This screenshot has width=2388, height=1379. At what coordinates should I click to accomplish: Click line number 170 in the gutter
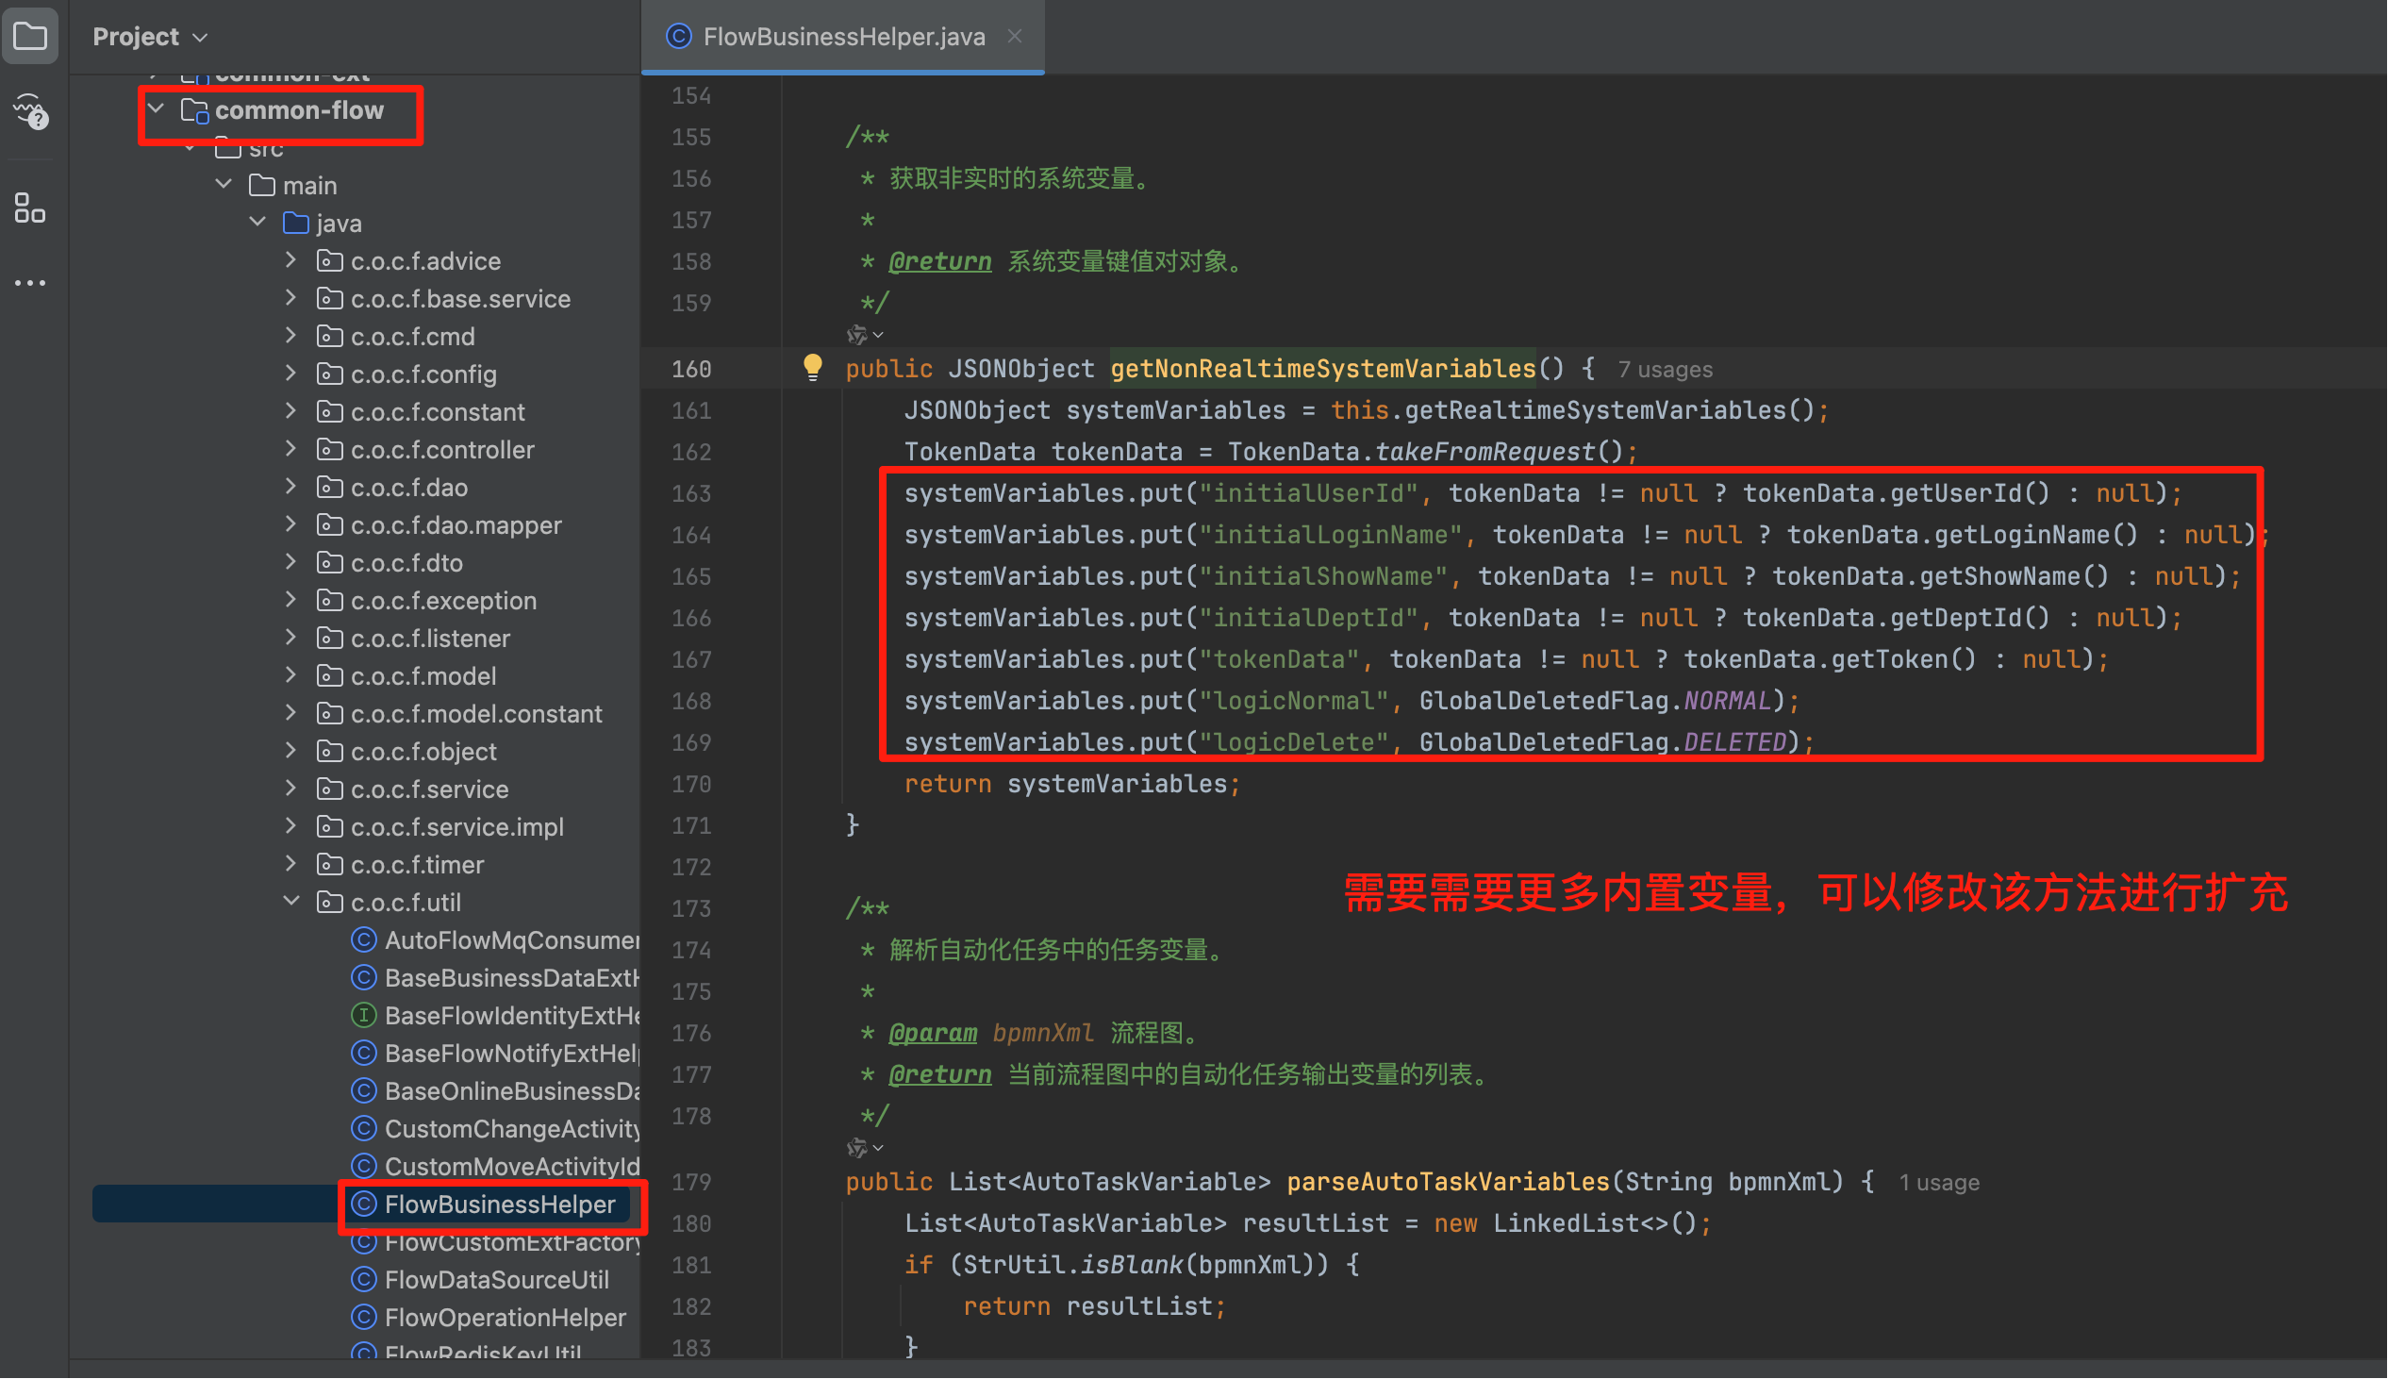[691, 784]
